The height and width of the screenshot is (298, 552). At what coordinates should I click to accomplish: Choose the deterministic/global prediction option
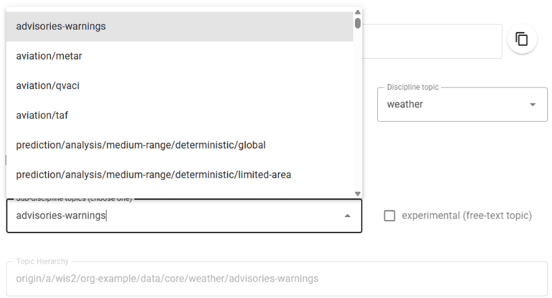141,145
